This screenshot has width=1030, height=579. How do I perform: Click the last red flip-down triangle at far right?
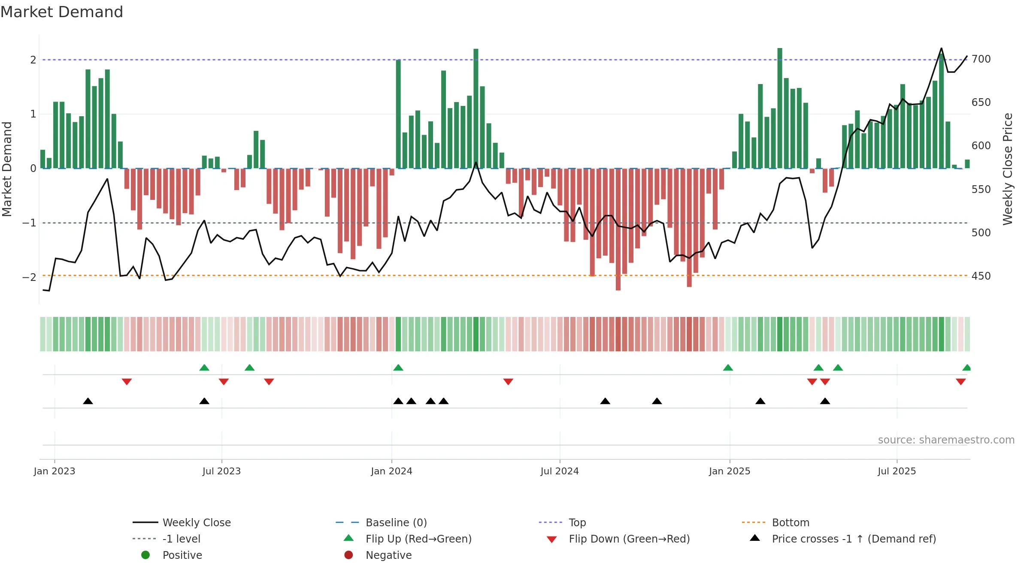coord(961,382)
